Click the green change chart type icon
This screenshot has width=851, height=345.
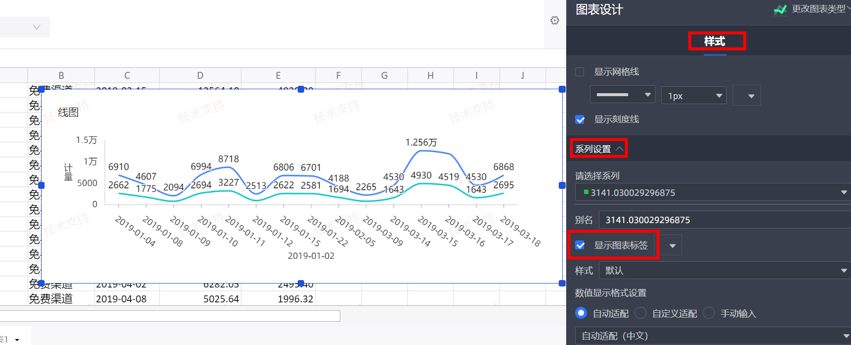[780, 9]
